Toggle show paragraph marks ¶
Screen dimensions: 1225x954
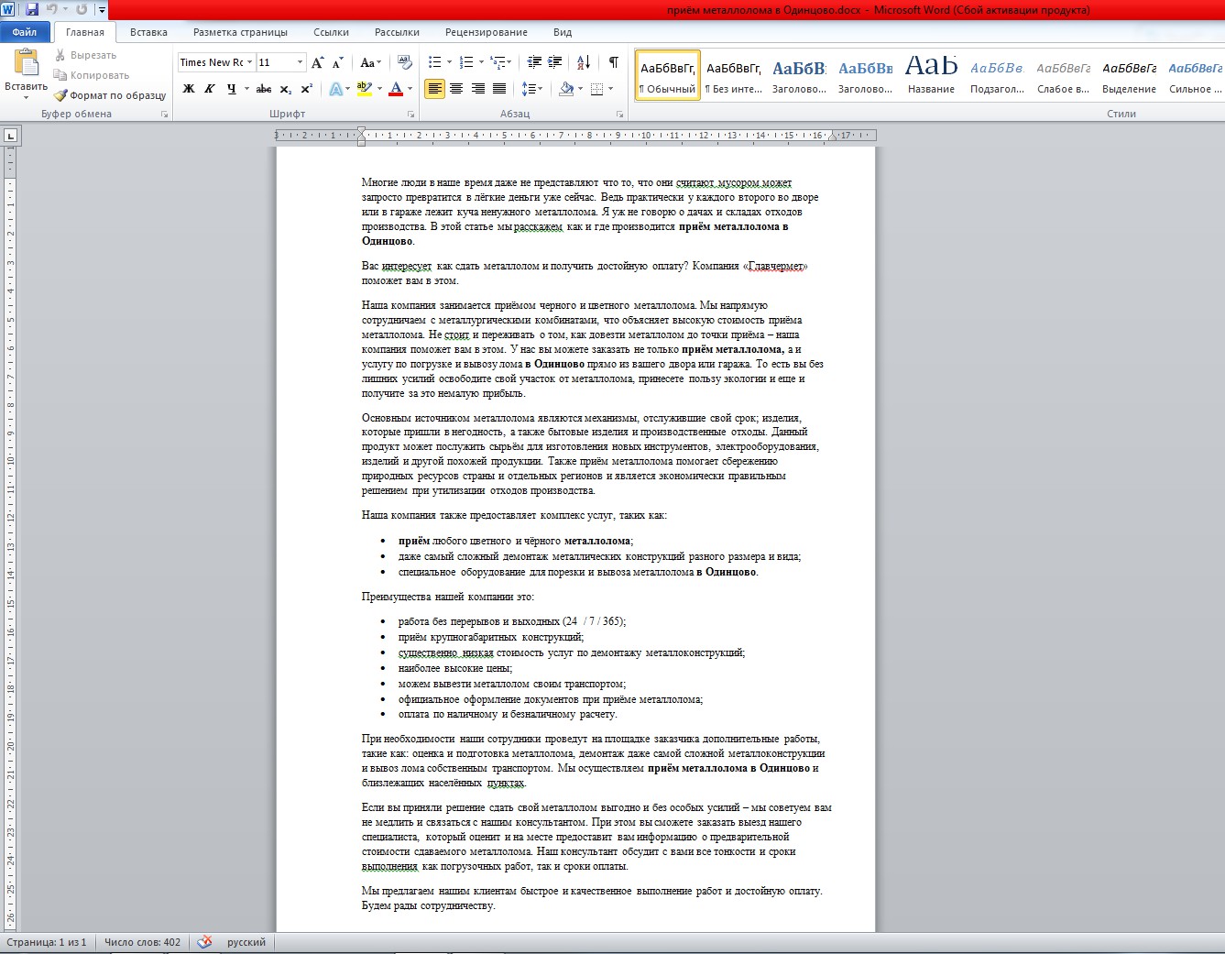tap(613, 62)
